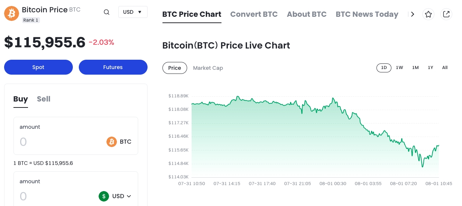Click the orange Bitcoin logo icon
This screenshot has height=206, width=462.
(x=12, y=13)
